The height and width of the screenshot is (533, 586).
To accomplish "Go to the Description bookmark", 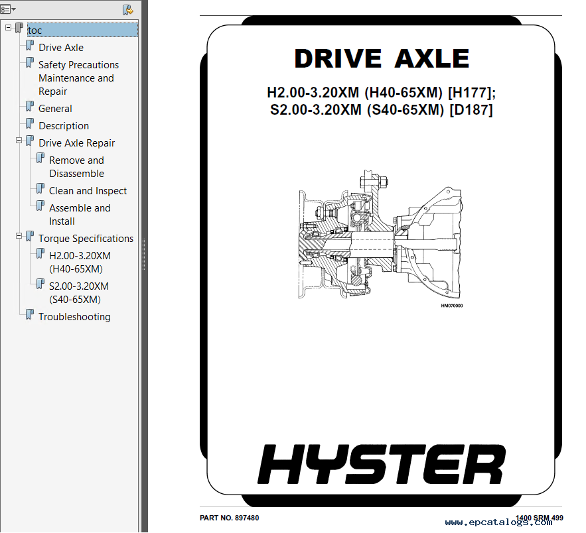I will (x=64, y=126).
